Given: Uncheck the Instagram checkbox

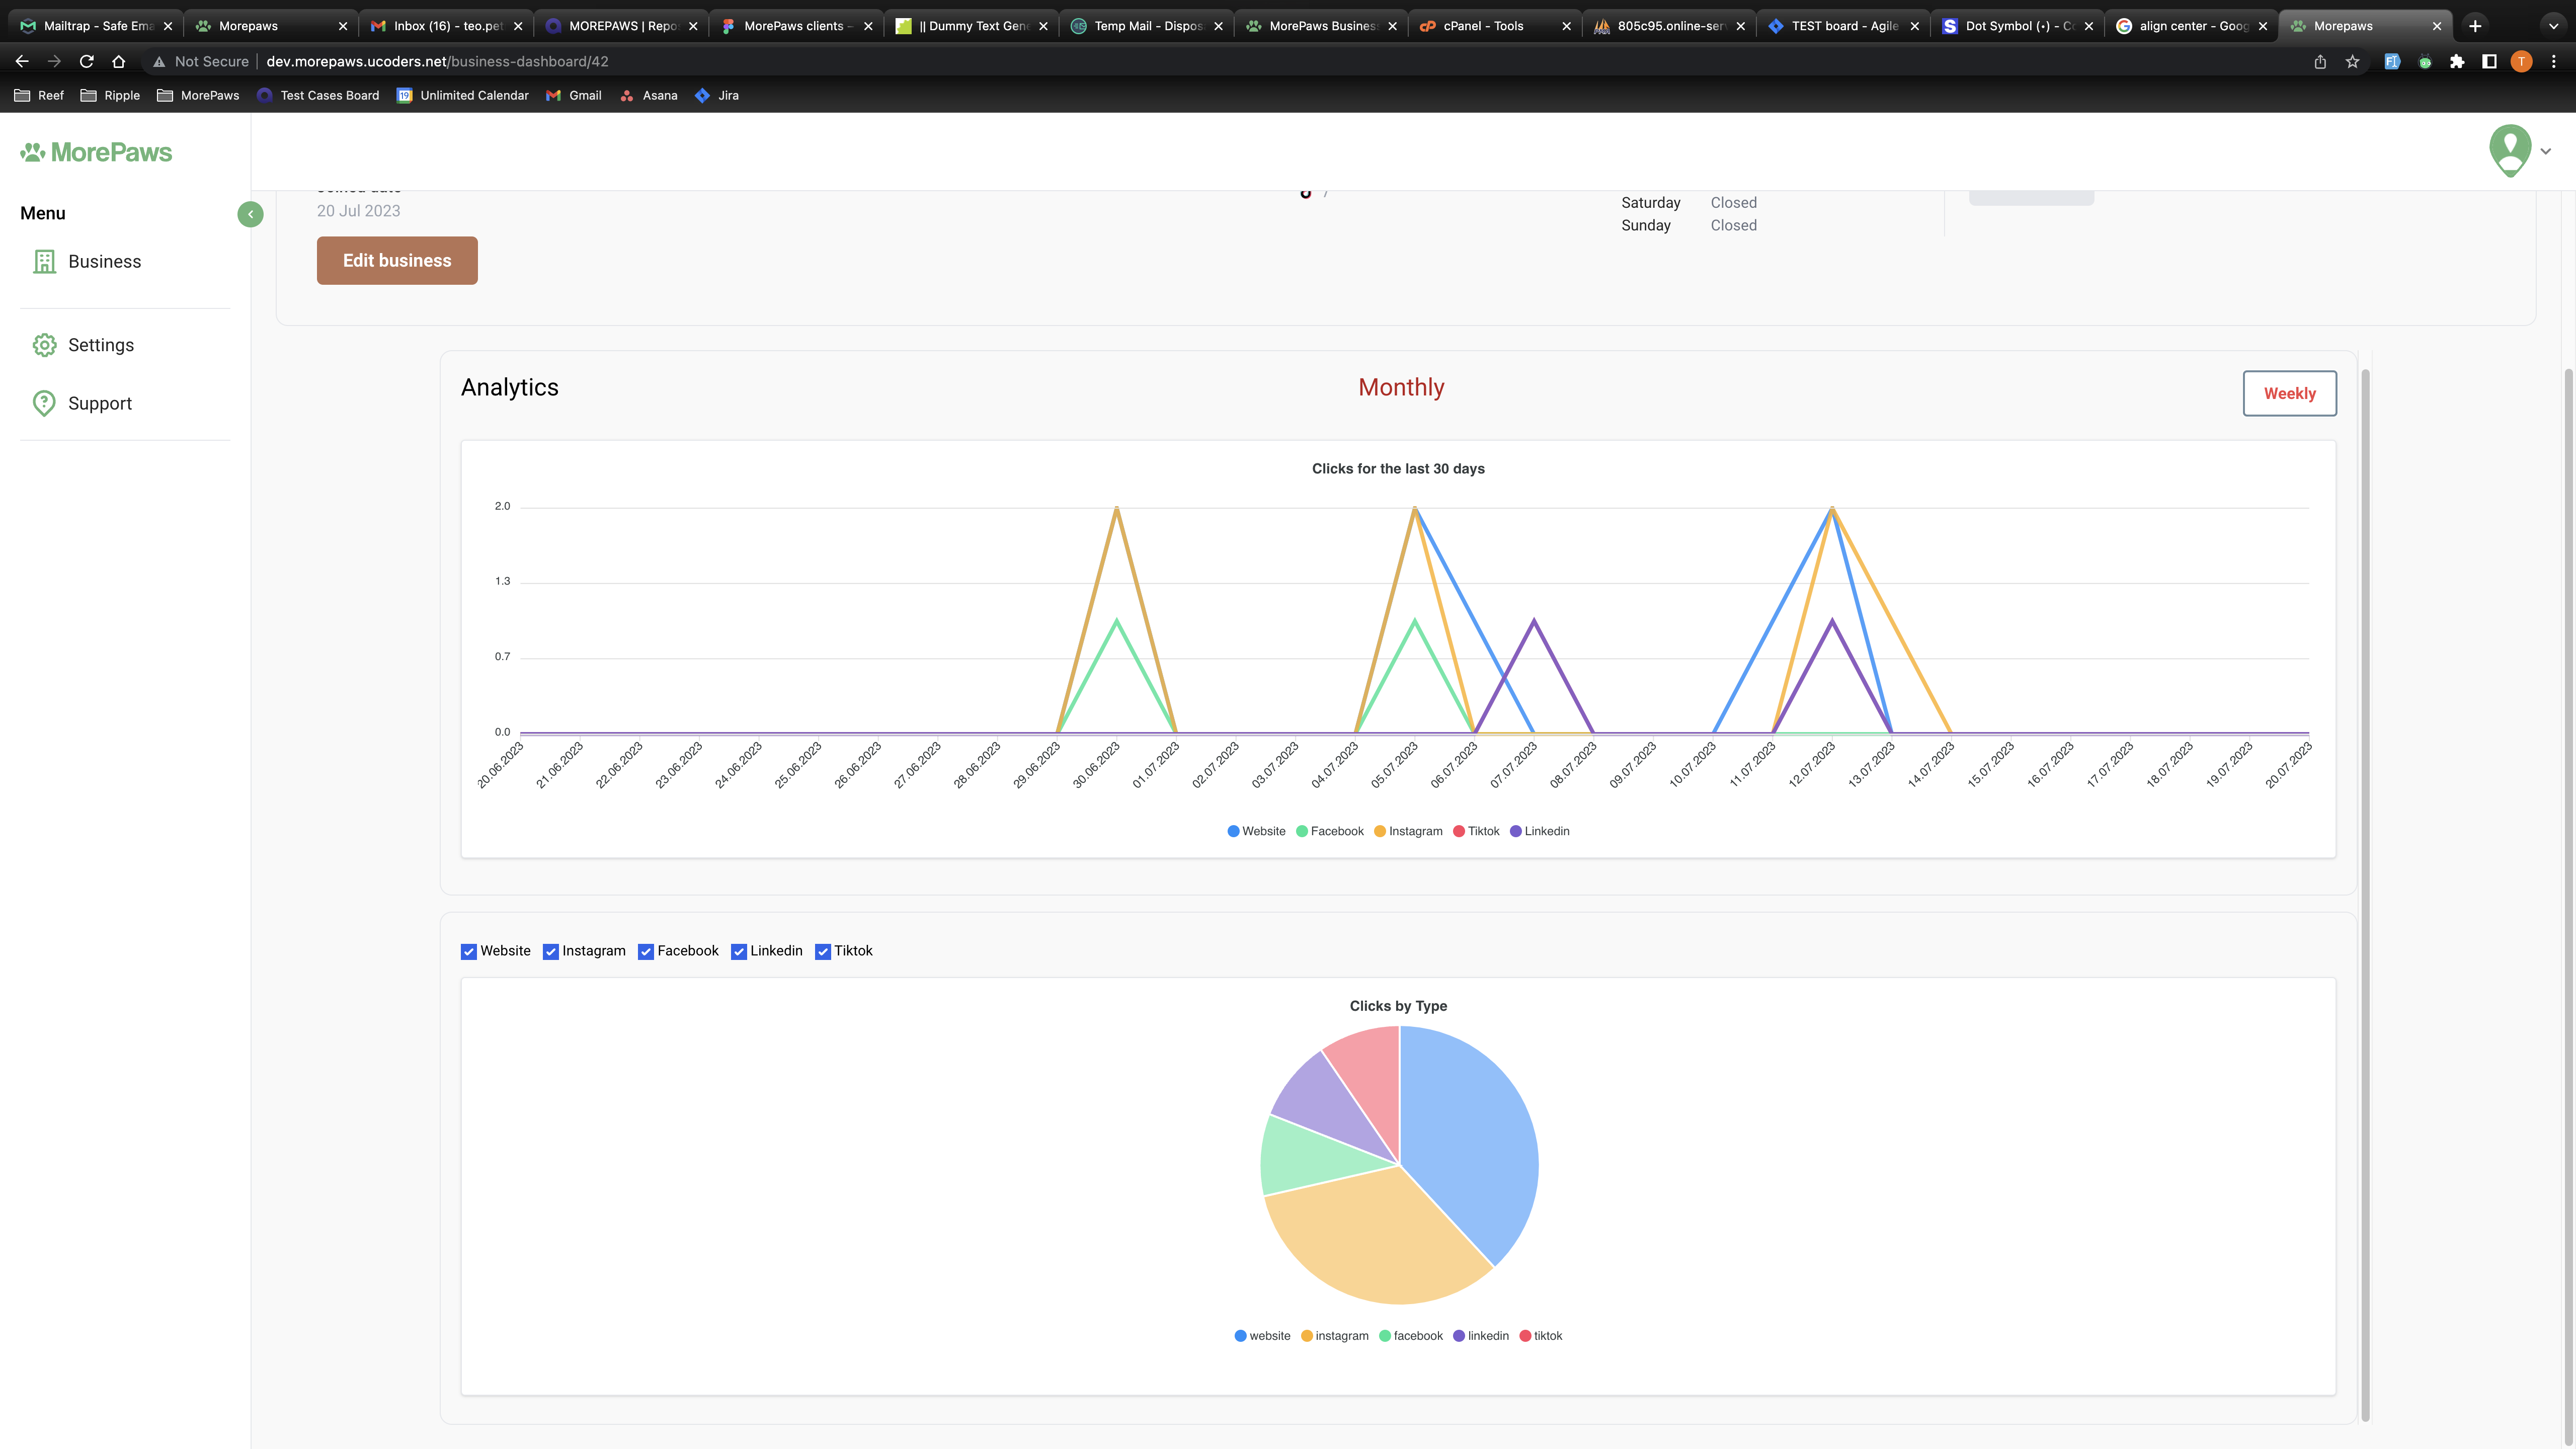Looking at the screenshot, I should point(550,951).
